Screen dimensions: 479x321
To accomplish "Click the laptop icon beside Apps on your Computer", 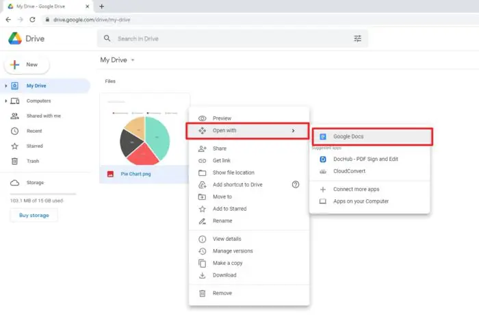I will (x=323, y=201).
